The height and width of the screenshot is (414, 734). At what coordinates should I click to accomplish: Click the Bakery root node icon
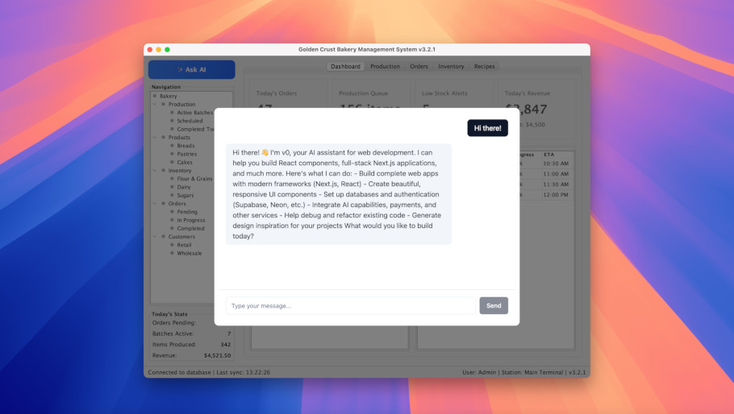click(155, 96)
